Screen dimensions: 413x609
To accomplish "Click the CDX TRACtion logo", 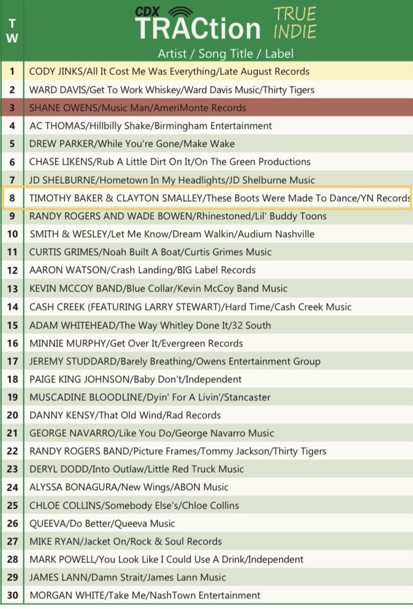I will [x=198, y=23].
